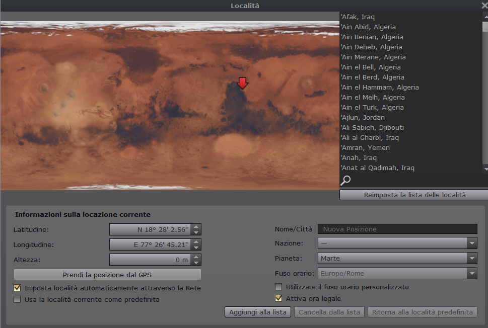This screenshot has width=488, height=328.
Task: Click Aggiungi alla lista button
Action: pyautogui.click(x=258, y=312)
